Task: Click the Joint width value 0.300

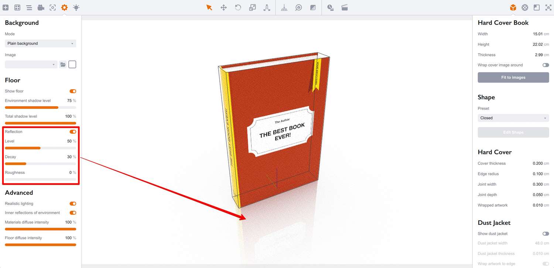Action: click(x=538, y=184)
